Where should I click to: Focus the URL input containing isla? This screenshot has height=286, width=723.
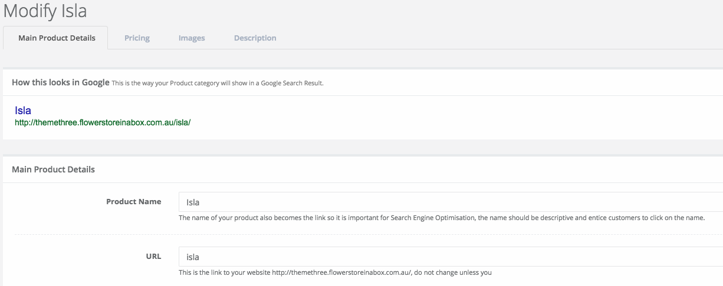[451, 257]
